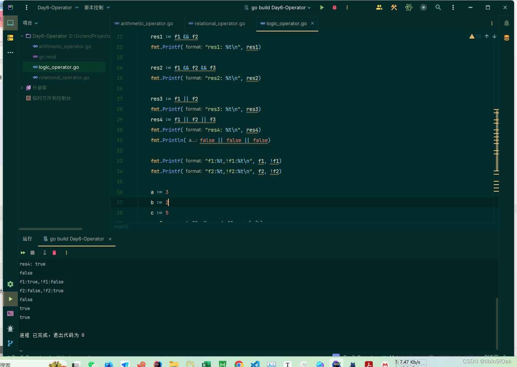517x367 pixels.
Task: Click the main() breadcrumb
Action: (x=121, y=226)
